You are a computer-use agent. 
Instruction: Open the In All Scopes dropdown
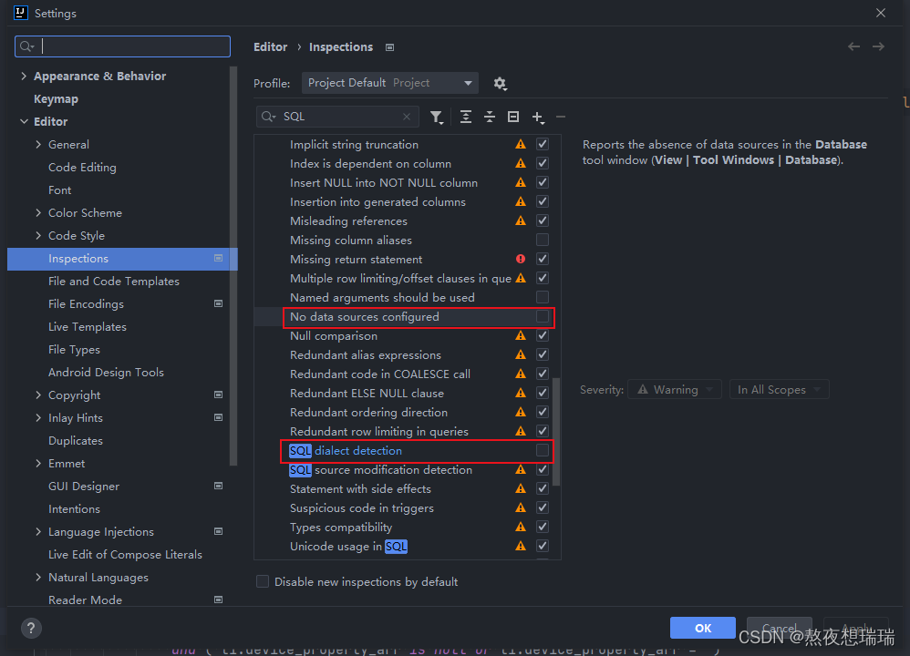779,390
